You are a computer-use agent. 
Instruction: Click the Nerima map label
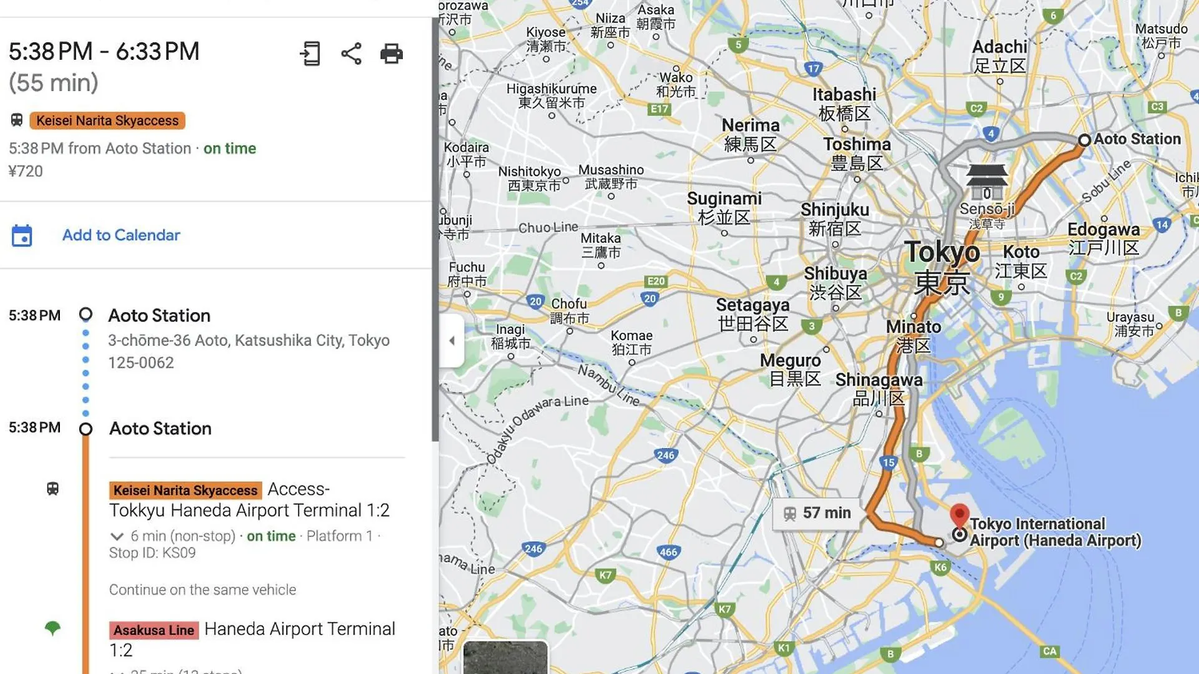pyautogui.click(x=751, y=135)
